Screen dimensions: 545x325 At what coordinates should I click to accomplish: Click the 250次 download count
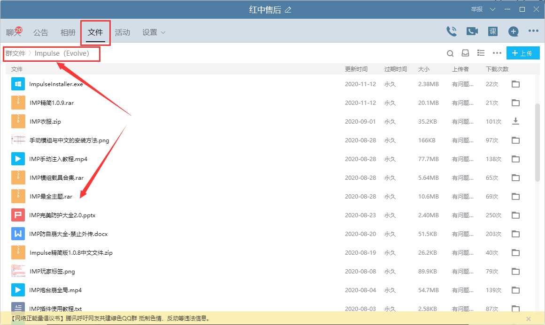(x=493, y=215)
